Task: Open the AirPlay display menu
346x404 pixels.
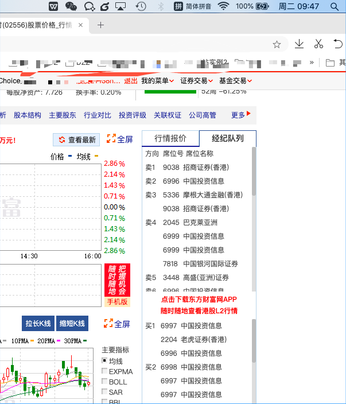Action: (x=120, y=6)
